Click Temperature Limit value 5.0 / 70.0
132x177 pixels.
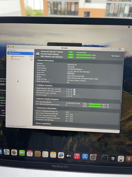pos(69,121)
